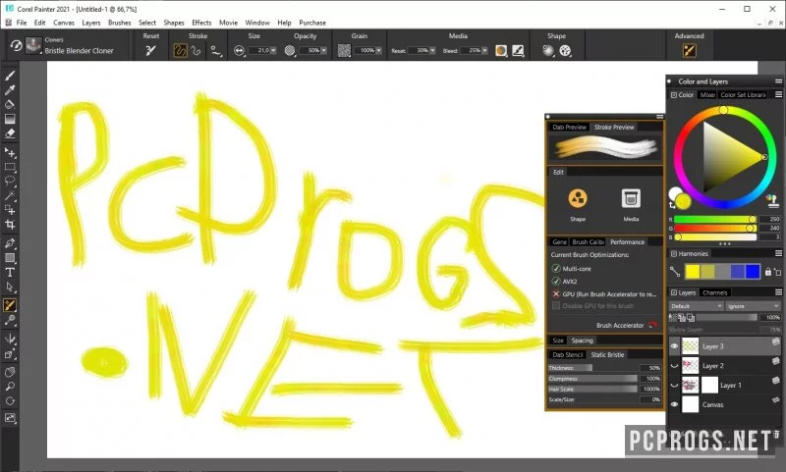This screenshot has width=786, height=472.
Task: Select the Pen tool
Action: pyautogui.click(x=10, y=243)
